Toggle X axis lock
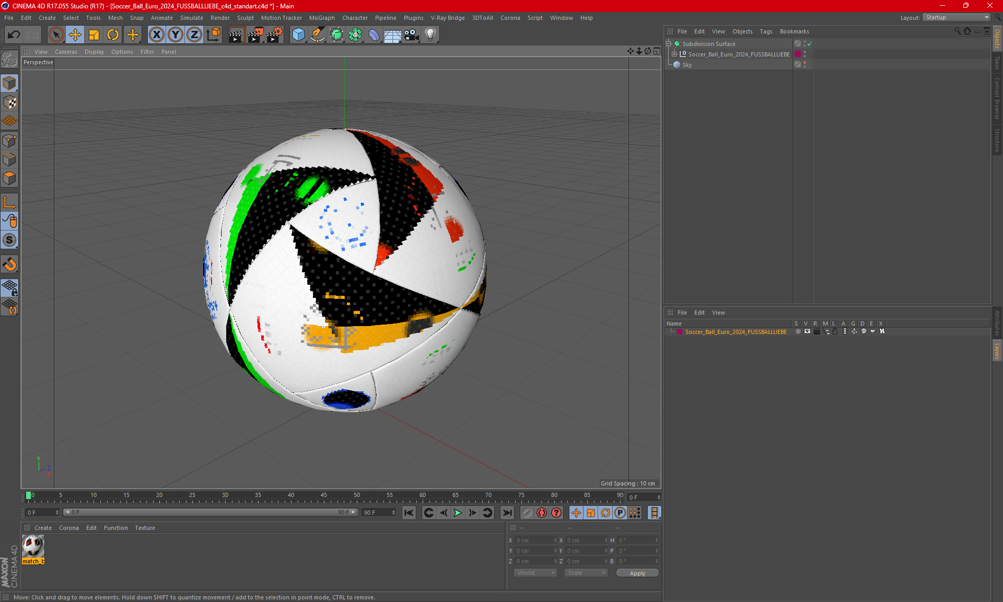This screenshot has height=602, width=1003. 156,35
